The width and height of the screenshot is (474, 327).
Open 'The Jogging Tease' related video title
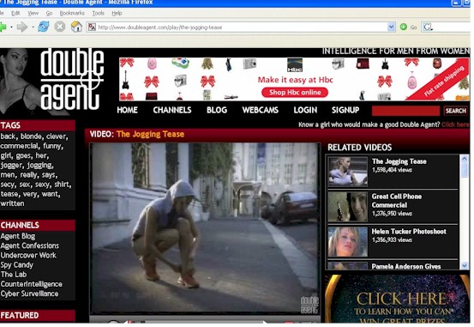click(x=399, y=161)
